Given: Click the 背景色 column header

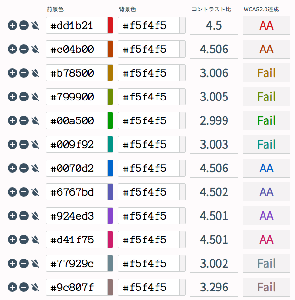Looking at the screenshot, I should coord(128,10).
